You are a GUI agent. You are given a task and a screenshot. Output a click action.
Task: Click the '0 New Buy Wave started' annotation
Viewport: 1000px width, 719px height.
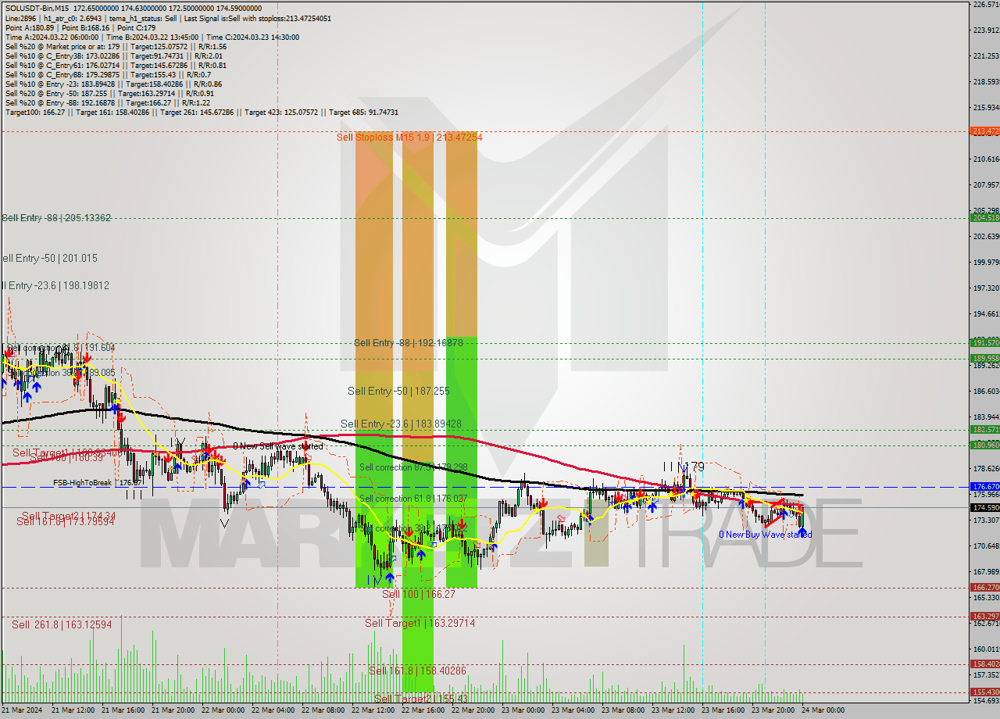pyautogui.click(x=765, y=535)
